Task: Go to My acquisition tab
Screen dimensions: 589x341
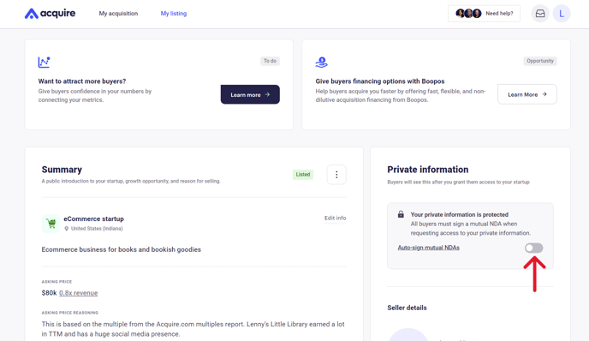Action: pos(118,14)
